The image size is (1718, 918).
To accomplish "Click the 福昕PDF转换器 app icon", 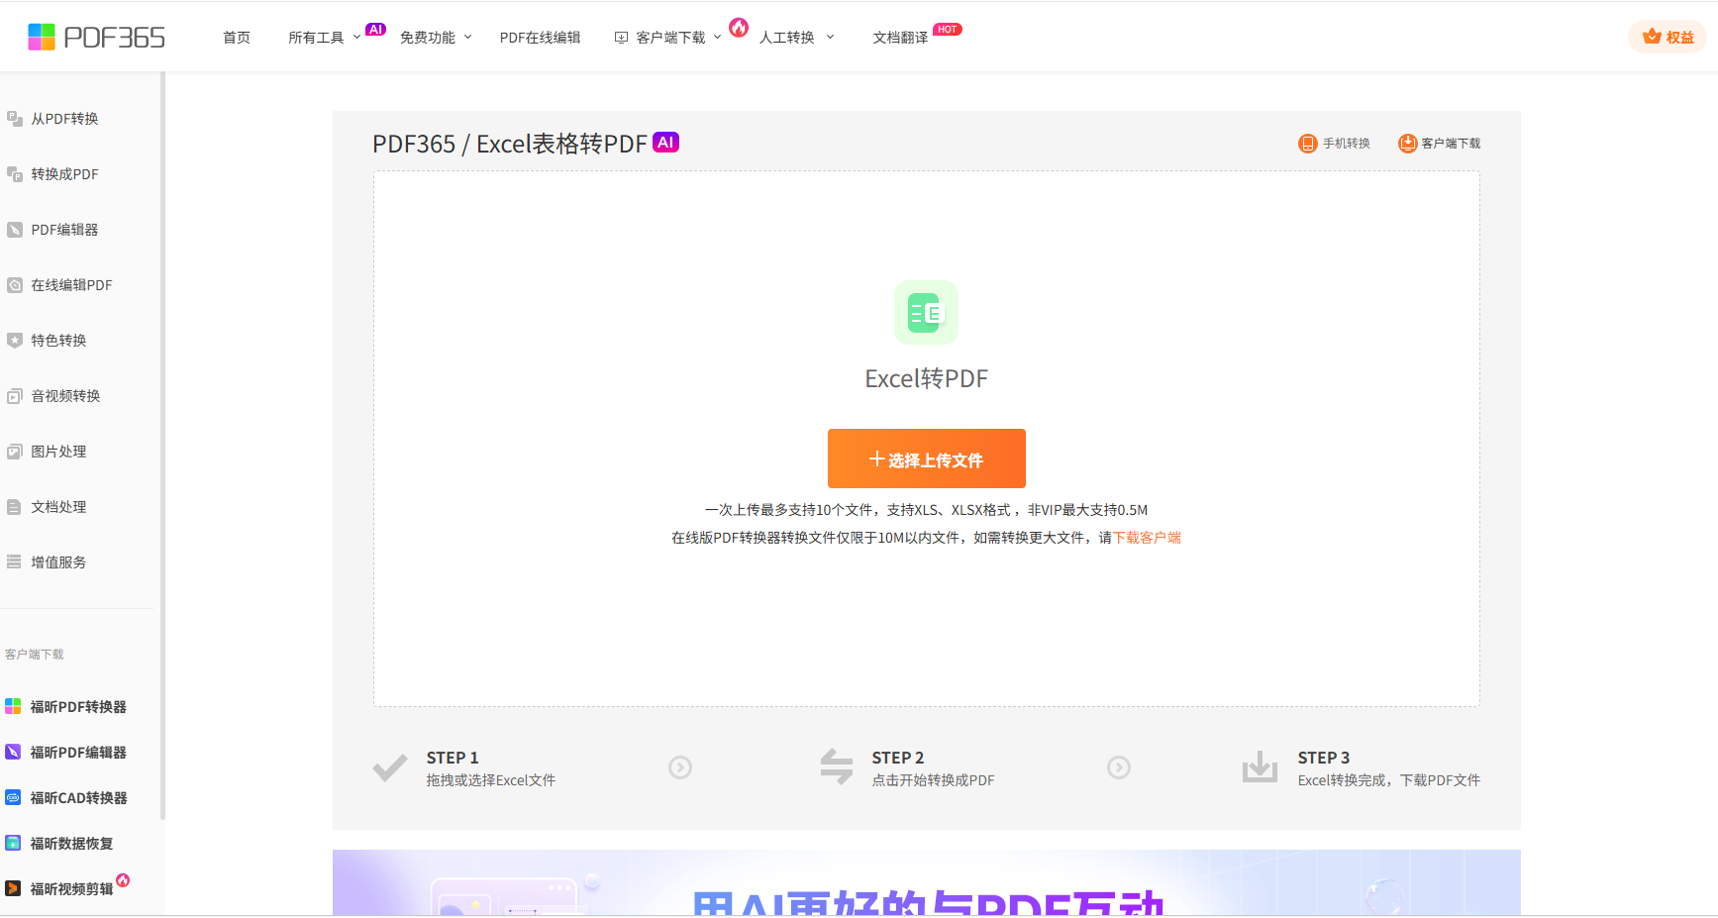I will (13, 707).
